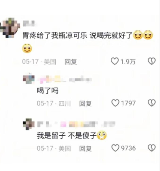
Task: Like the 我是留子 不是傻子 reply
Action: click(115, 148)
